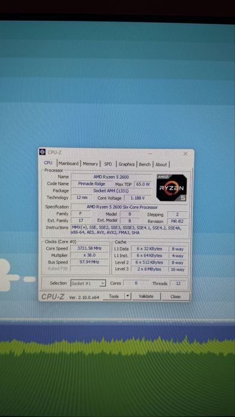Viewport: 235px width, 417px height.
Task: Click the Threads value 12
Action: [x=178, y=284]
